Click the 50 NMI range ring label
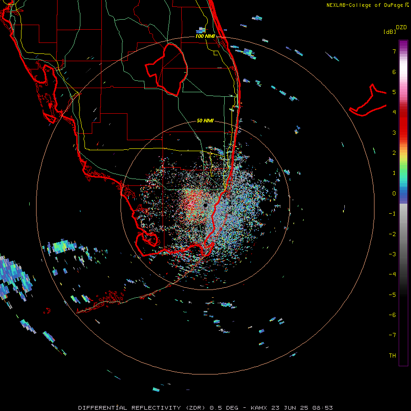The height and width of the screenshot is (411, 411). pyautogui.click(x=205, y=121)
